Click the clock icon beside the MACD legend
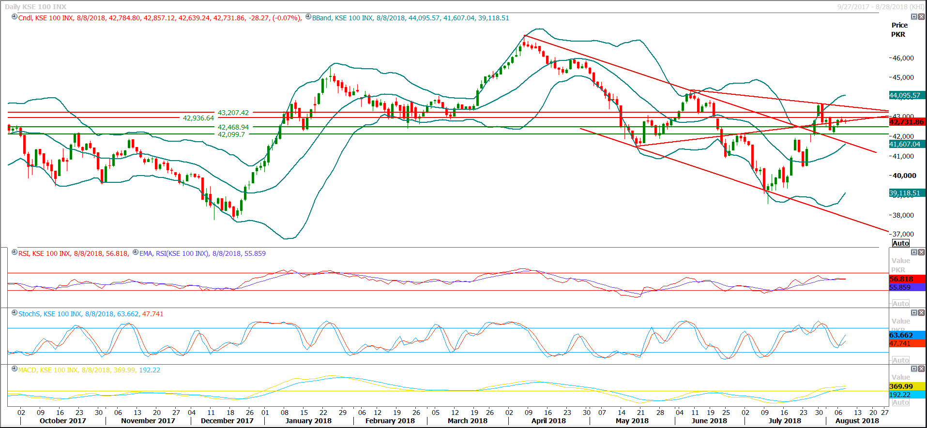 [15, 369]
